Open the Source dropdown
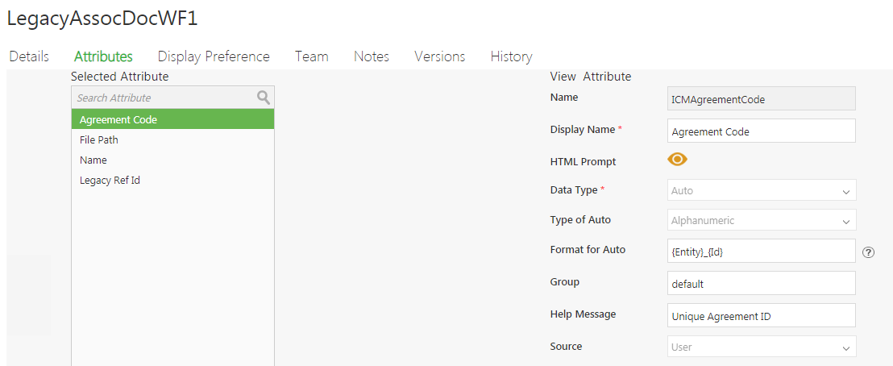Screen dimensions: 893x366 [762, 347]
